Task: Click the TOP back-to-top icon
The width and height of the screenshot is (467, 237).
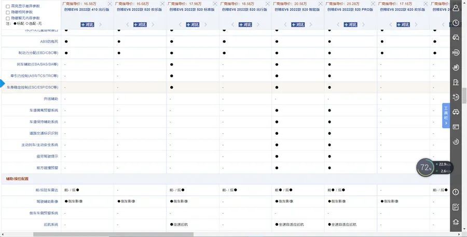Action: point(456,222)
